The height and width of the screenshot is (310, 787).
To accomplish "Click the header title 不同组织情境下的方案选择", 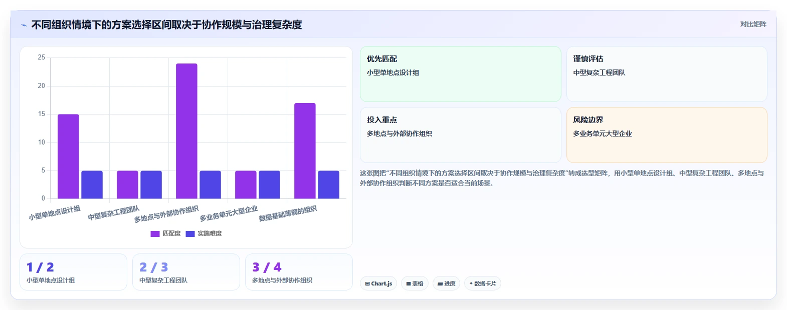I will coord(166,24).
